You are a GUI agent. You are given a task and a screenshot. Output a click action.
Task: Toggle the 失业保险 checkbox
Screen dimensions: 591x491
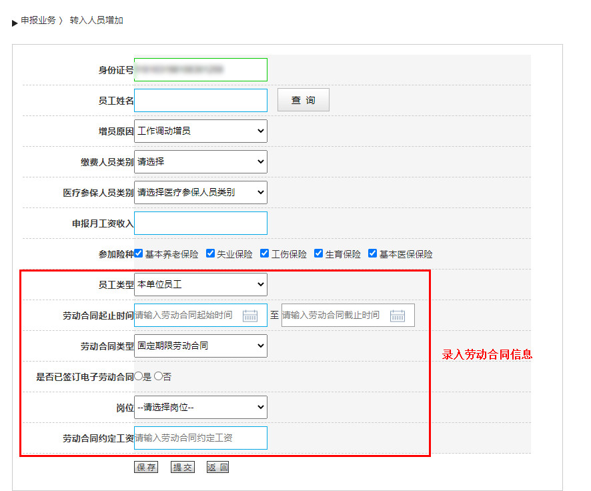point(210,254)
